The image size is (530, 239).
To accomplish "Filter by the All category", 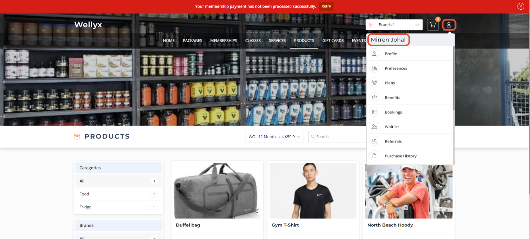I will point(119,181).
